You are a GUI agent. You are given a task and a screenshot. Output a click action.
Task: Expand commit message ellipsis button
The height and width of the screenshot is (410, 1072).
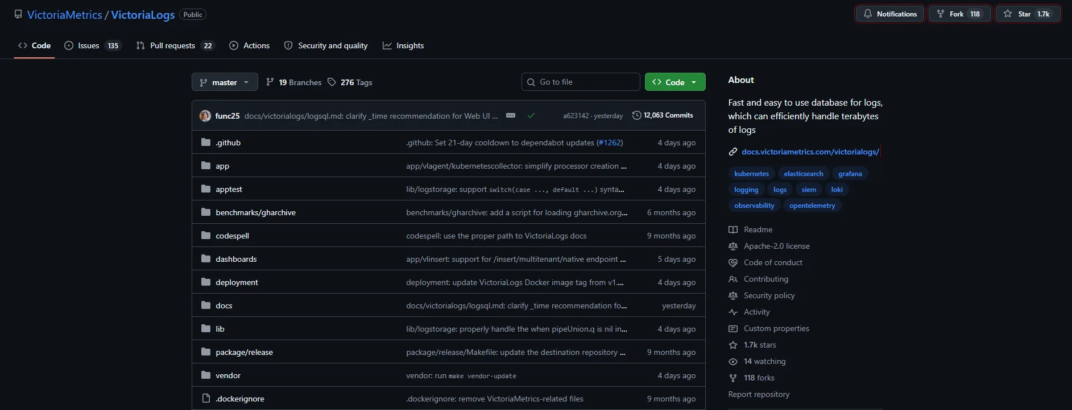tap(511, 115)
